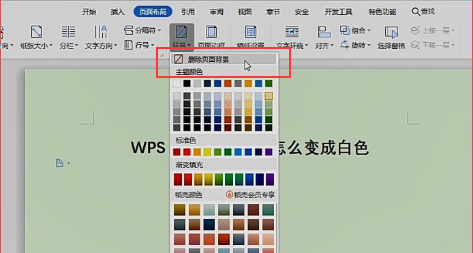
Task: Select the 页面布局 tab
Action: pyautogui.click(x=153, y=12)
